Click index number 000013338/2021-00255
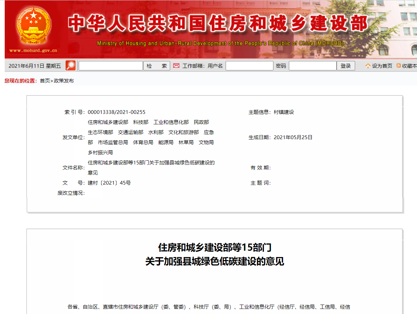The width and height of the screenshot is (417, 314). 117,112
